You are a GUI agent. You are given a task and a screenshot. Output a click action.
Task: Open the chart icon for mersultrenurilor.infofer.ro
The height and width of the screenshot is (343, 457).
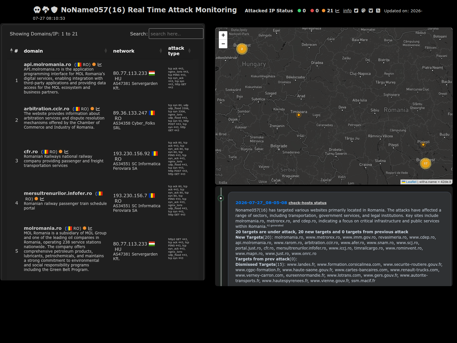(42, 199)
